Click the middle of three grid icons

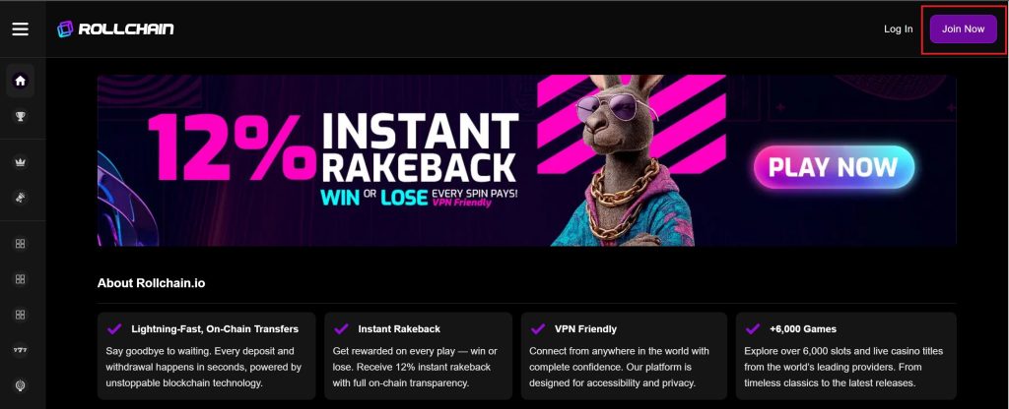tap(20, 279)
